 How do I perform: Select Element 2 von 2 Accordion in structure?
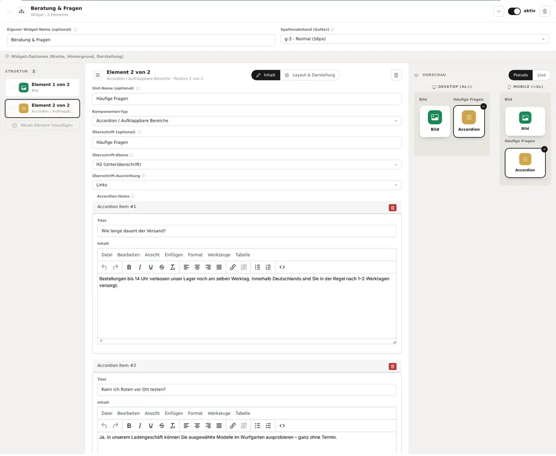[x=42, y=108]
